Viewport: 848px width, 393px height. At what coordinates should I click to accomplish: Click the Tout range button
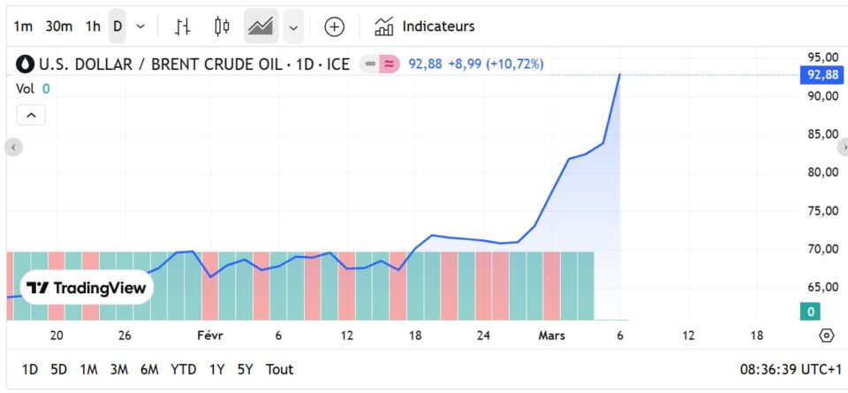click(279, 369)
